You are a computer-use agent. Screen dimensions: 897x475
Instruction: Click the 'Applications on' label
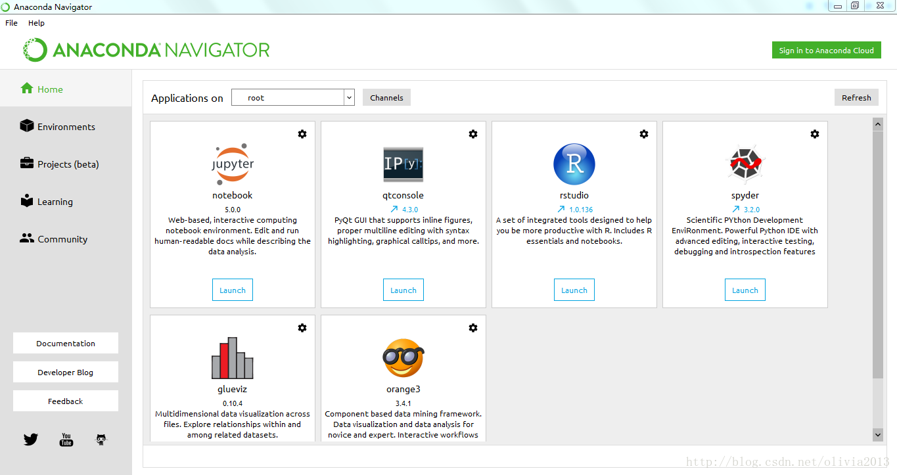coord(187,98)
